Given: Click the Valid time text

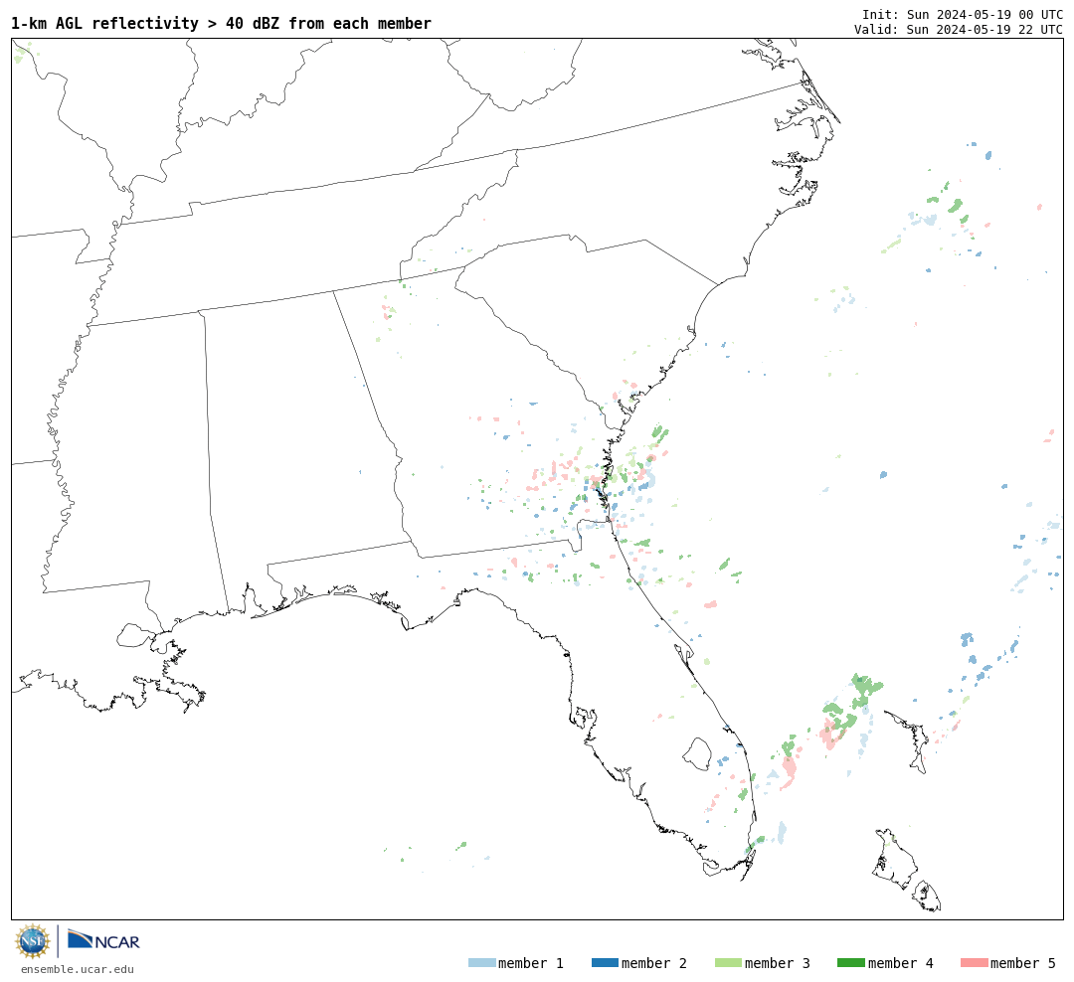Looking at the screenshot, I should tap(959, 30).
